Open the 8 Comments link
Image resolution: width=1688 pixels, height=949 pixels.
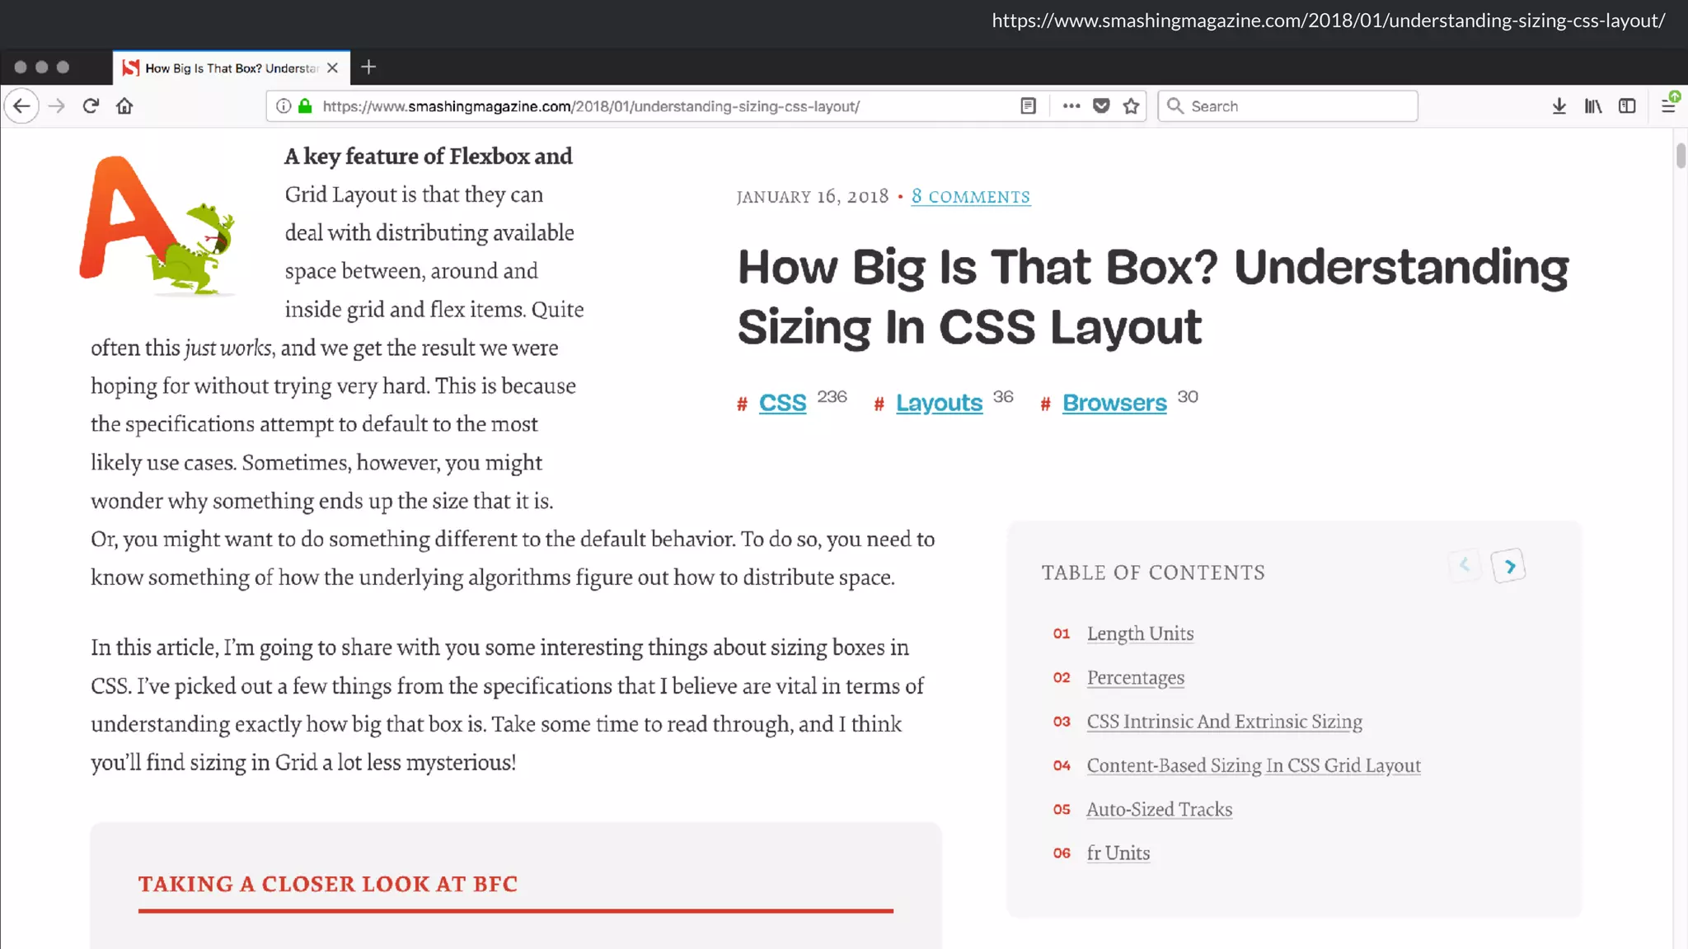(970, 197)
